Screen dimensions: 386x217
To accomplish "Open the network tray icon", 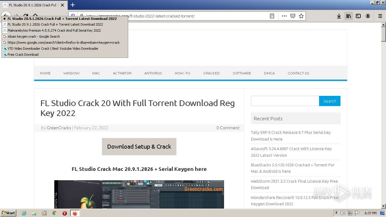I will click(x=350, y=213).
